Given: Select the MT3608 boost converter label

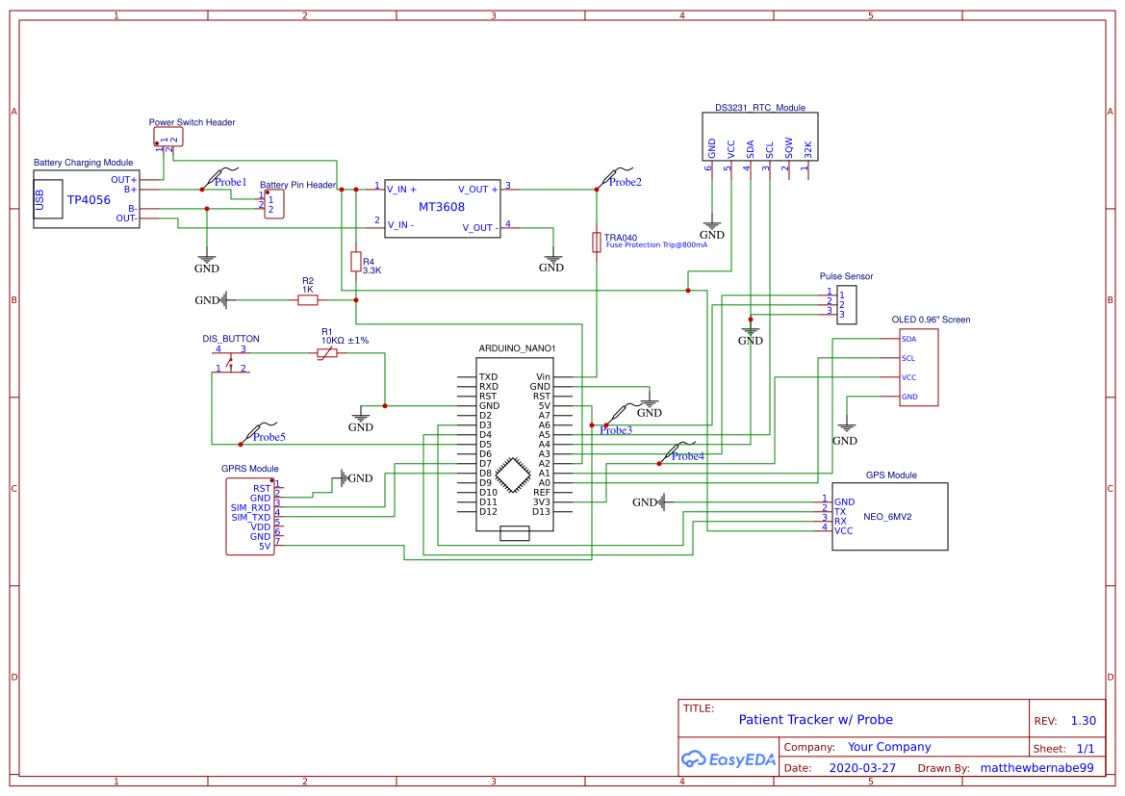Looking at the screenshot, I should pos(442,207).
